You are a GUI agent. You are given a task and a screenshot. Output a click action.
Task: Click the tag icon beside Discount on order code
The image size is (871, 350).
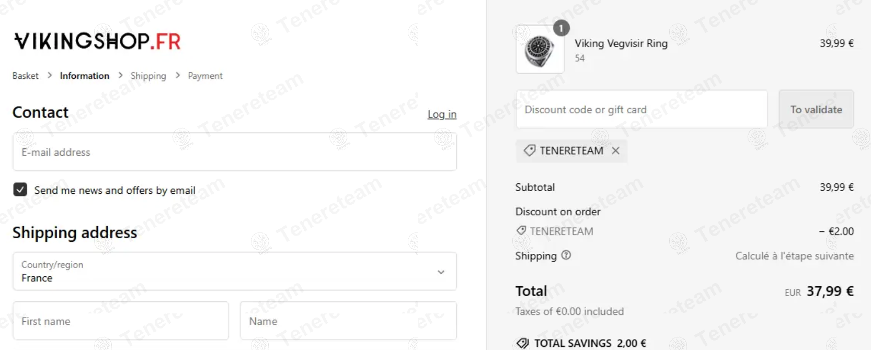521,231
